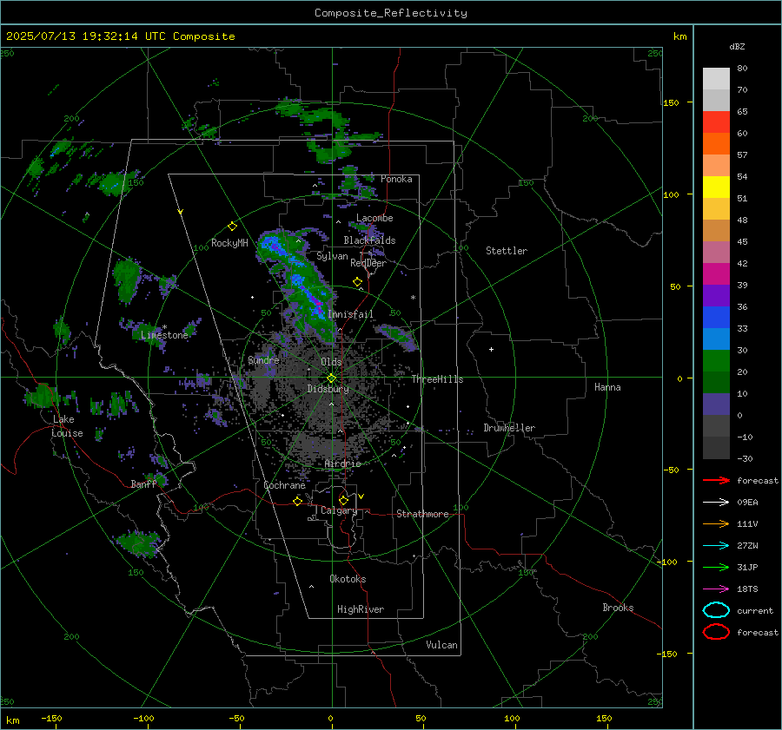The image size is (782, 730).
Task: Click the Airdrie city label
Action: [x=342, y=464]
